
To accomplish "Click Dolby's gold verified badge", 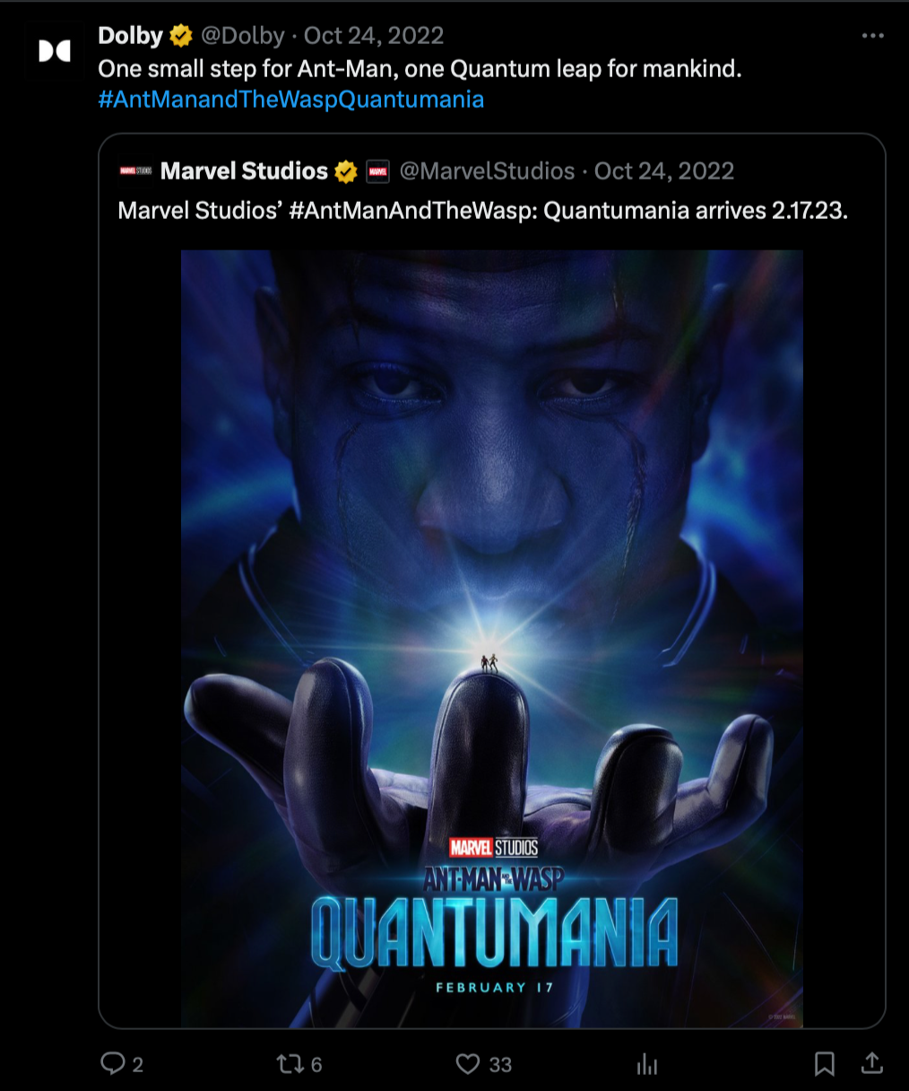I will pos(181,36).
